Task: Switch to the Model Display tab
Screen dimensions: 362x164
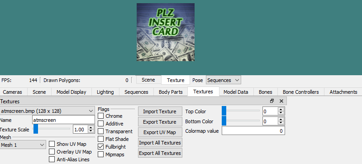Action: click(71, 92)
